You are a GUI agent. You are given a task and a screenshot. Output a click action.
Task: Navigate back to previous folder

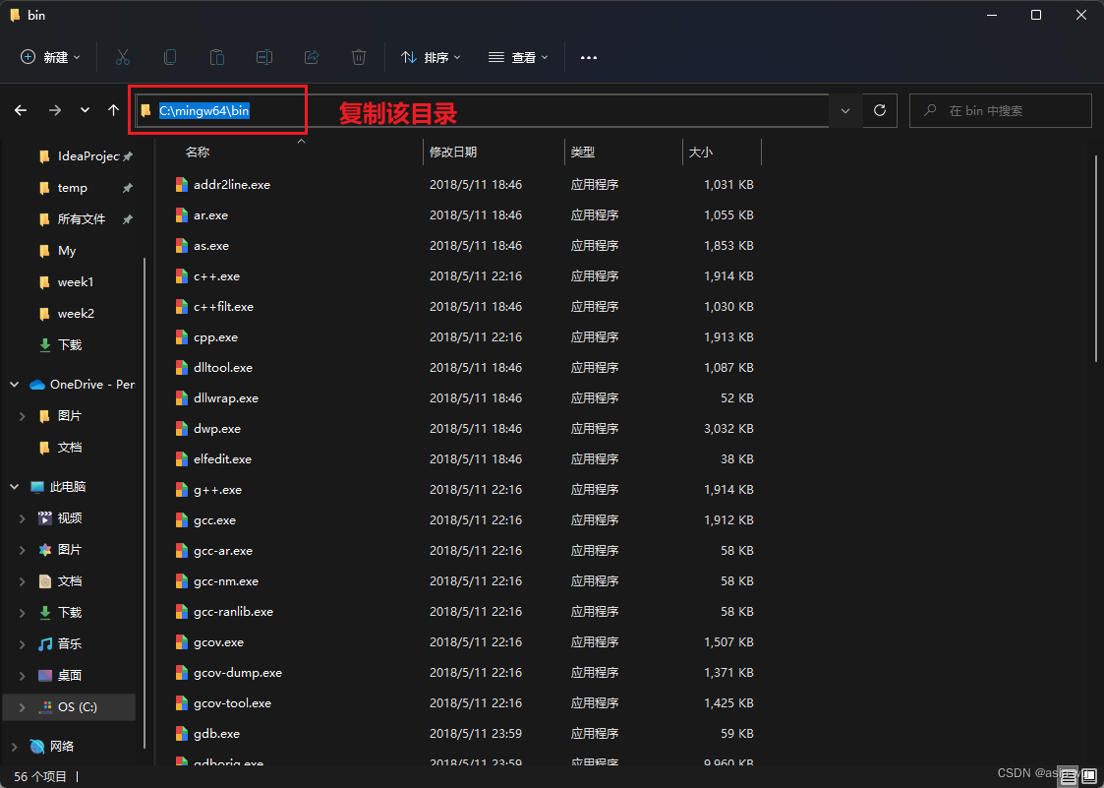click(x=21, y=110)
